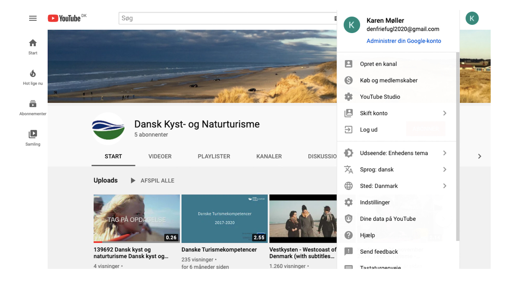Select Opret en kanal
Viewport: 510px width, 287px height.
point(378,64)
